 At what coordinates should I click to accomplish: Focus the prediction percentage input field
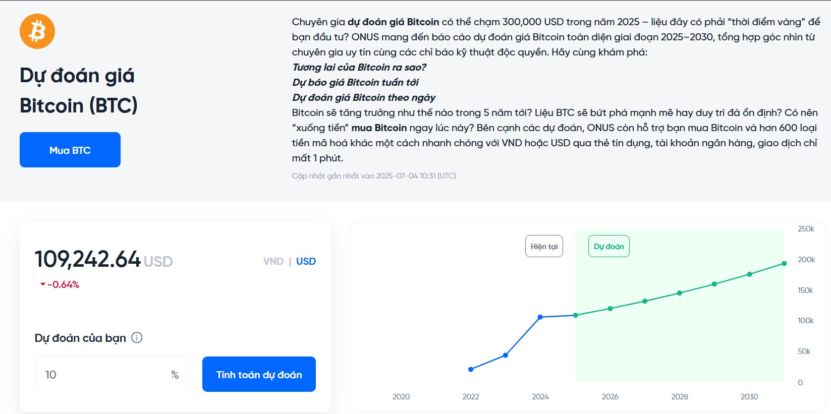[x=112, y=374]
